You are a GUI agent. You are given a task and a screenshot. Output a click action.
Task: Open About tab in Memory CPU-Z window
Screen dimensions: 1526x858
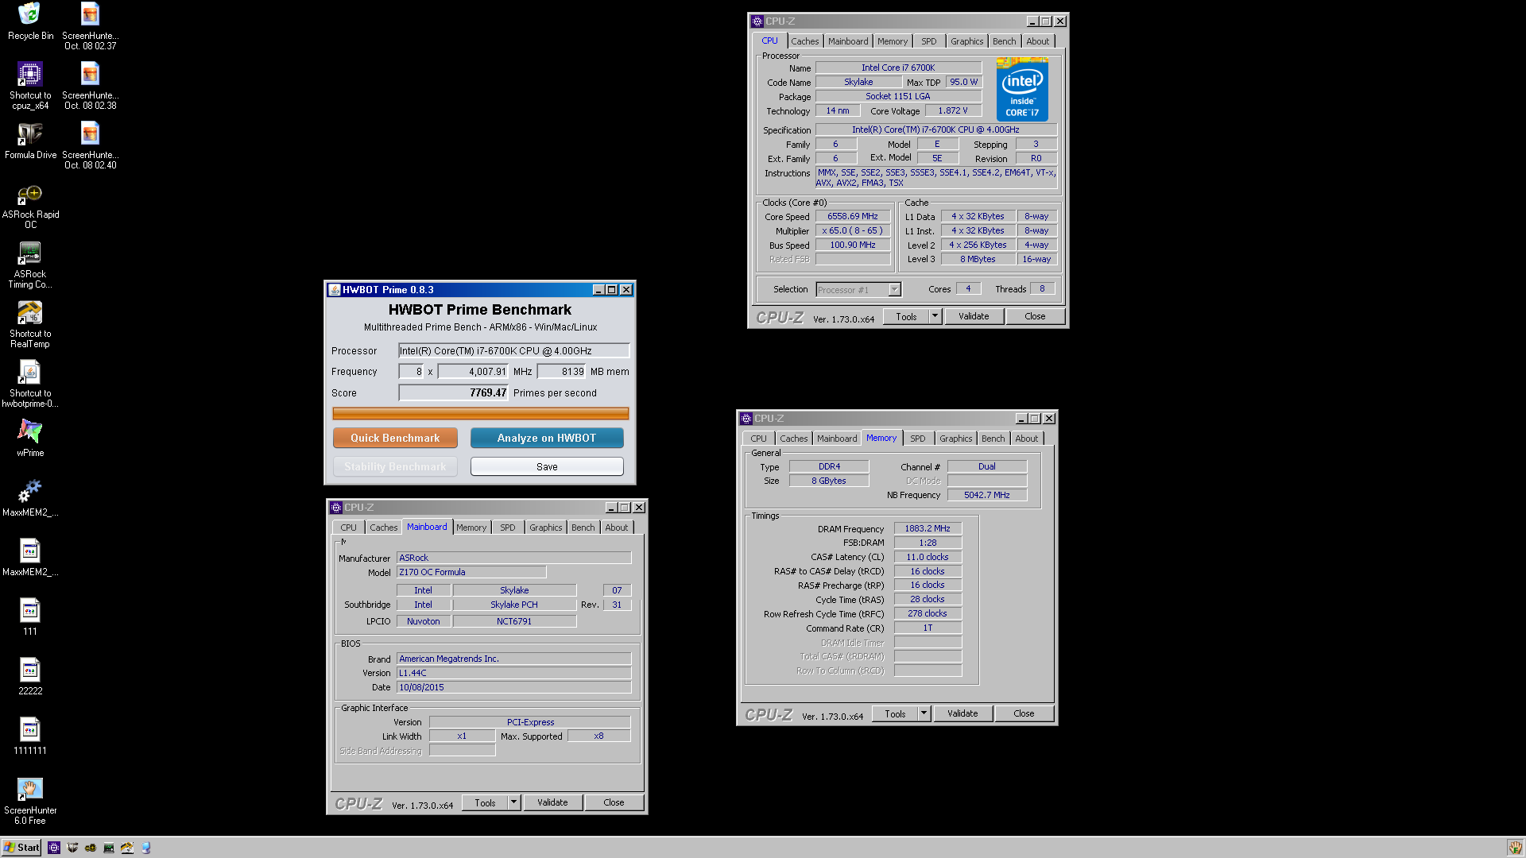(x=1026, y=439)
